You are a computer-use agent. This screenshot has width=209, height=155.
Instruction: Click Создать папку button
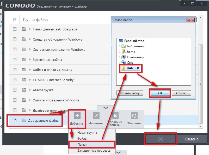(x=130, y=93)
